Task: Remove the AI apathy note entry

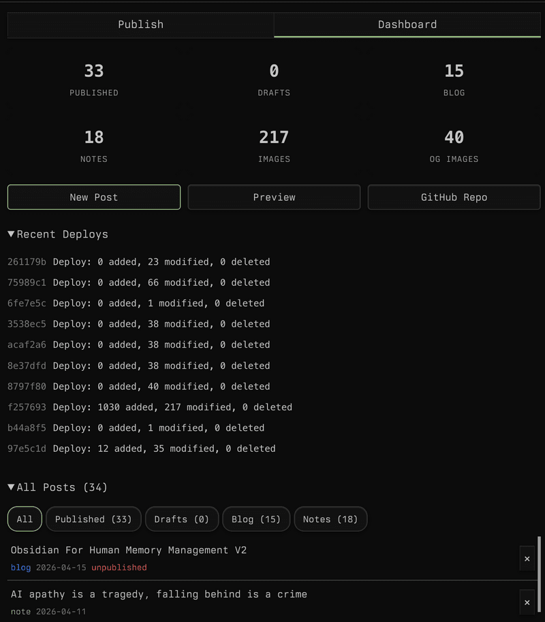Action: pyautogui.click(x=527, y=602)
